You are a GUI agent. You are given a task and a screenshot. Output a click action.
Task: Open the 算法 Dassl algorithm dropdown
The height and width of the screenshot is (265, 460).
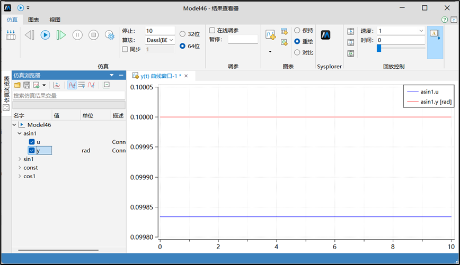click(160, 40)
